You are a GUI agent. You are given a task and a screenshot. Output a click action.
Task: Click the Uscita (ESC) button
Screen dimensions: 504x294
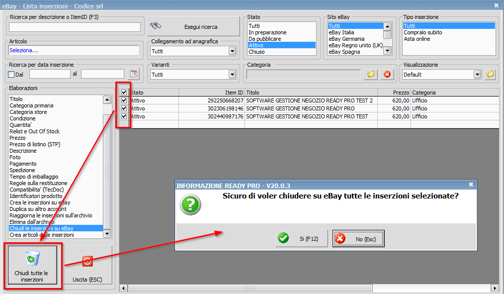coord(87,265)
